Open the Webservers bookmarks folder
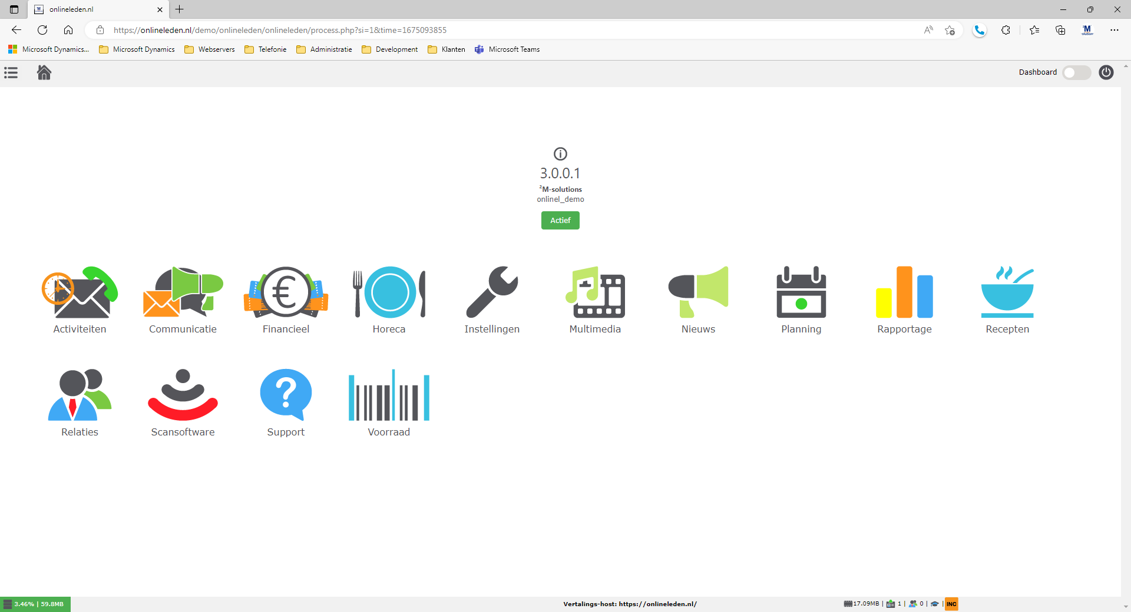The image size is (1131, 612). [x=210, y=49]
